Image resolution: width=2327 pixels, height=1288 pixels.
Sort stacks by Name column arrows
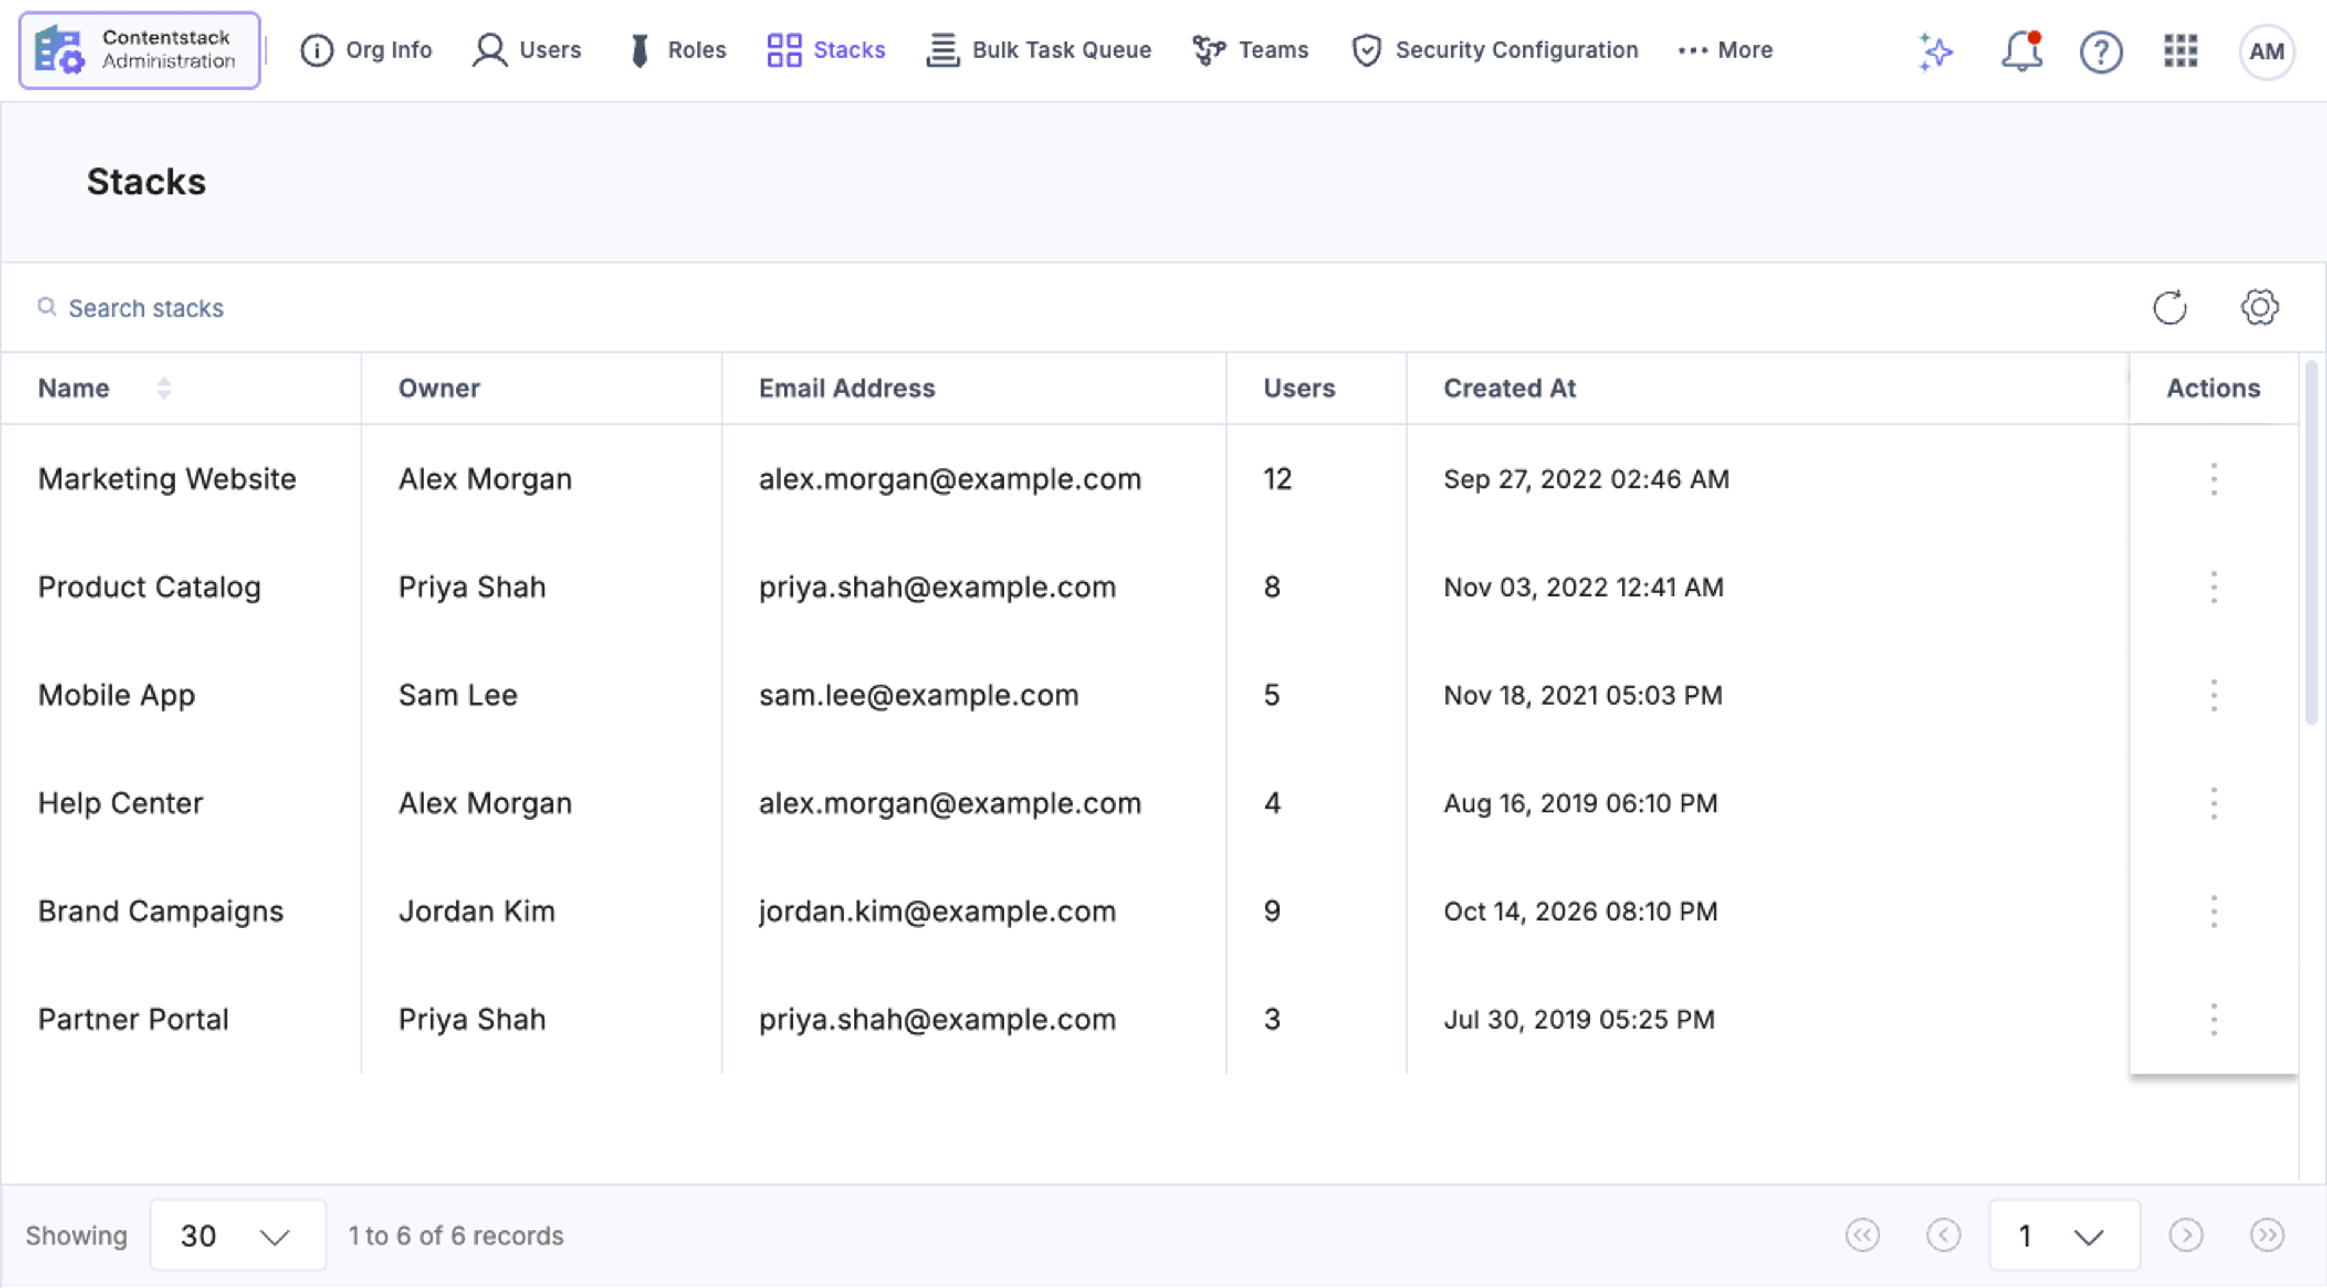click(x=164, y=388)
